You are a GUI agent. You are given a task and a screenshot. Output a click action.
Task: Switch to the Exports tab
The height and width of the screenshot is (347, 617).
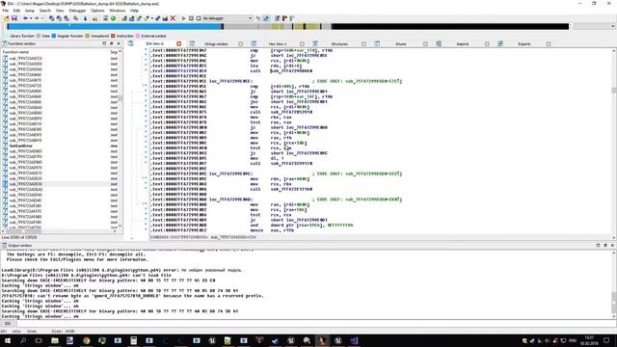[524, 43]
